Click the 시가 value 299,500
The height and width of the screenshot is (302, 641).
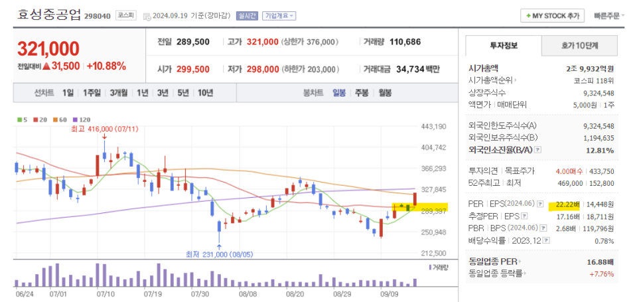tap(193, 70)
